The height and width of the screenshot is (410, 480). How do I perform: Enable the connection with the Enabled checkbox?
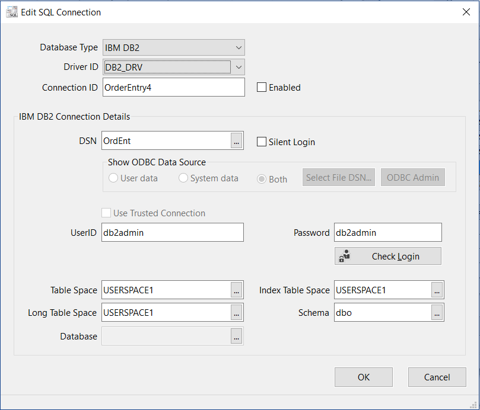(x=262, y=88)
